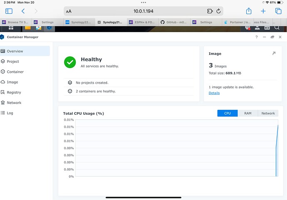Open the Network section in sidebar
The width and height of the screenshot is (287, 200).
coord(14,103)
